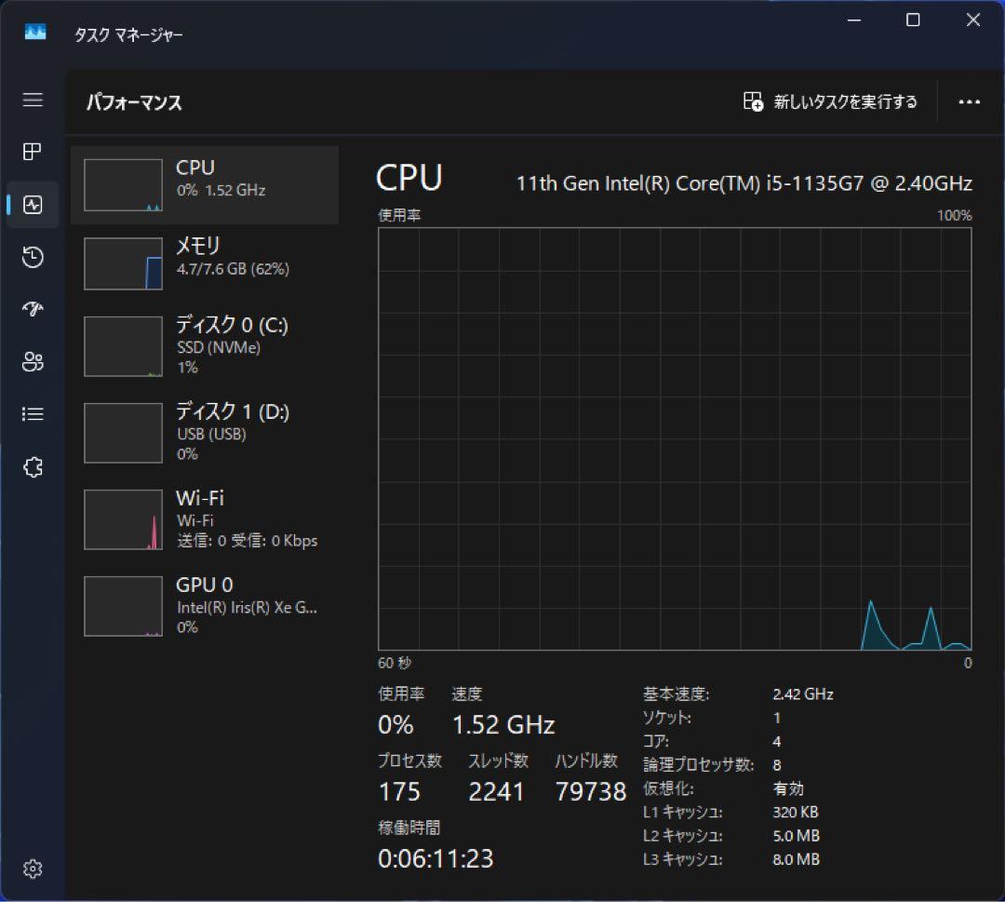The height and width of the screenshot is (902, 1005).
Task: Open the Startup apps page
Action: 33,309
